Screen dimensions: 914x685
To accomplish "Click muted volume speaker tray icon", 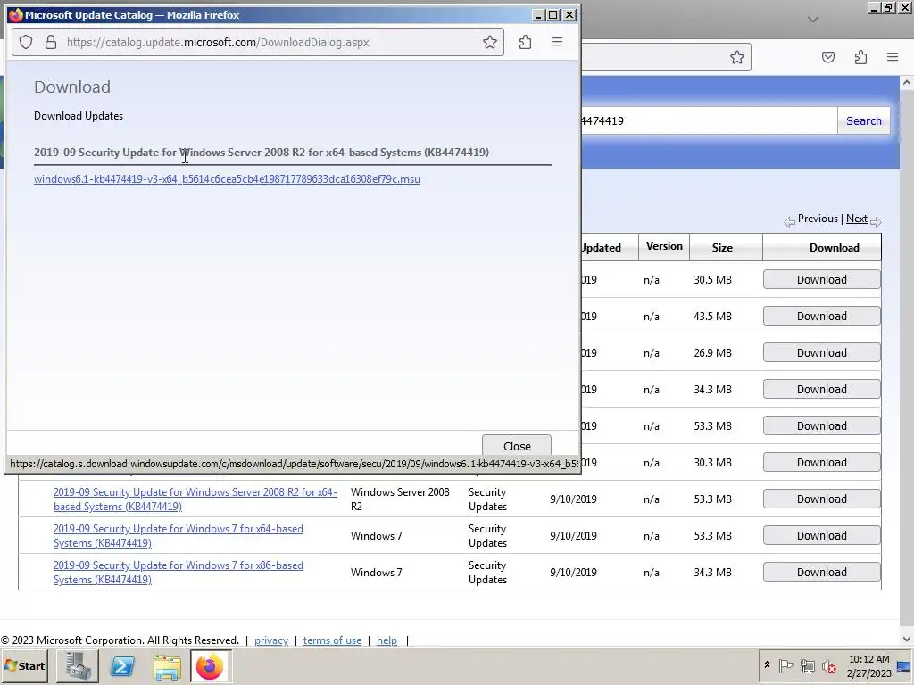I will [x=829, y=665].
